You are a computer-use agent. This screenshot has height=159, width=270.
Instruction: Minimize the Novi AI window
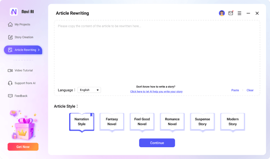[248, 13]
